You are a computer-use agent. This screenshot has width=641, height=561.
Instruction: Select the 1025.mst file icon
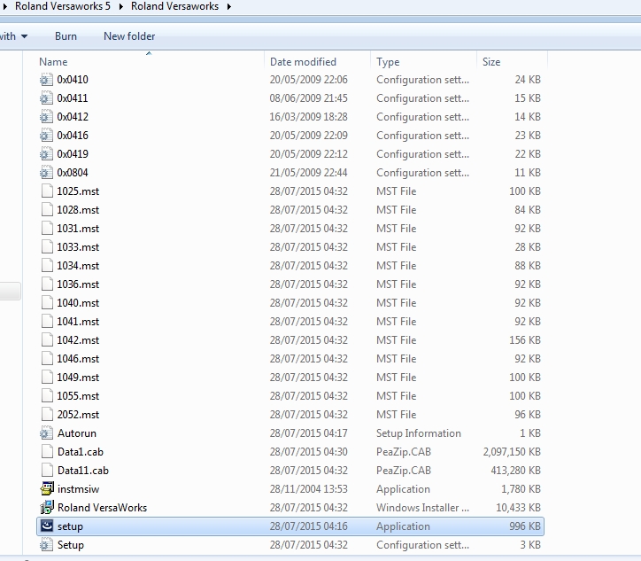[47, 191]
